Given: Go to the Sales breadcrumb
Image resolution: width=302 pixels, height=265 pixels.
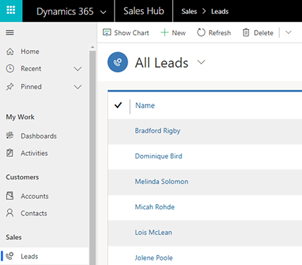Looking at the screenshot, I should click(x=189, y=12).
